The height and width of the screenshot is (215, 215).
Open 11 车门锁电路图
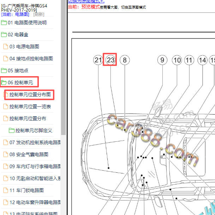coord(26,190)
